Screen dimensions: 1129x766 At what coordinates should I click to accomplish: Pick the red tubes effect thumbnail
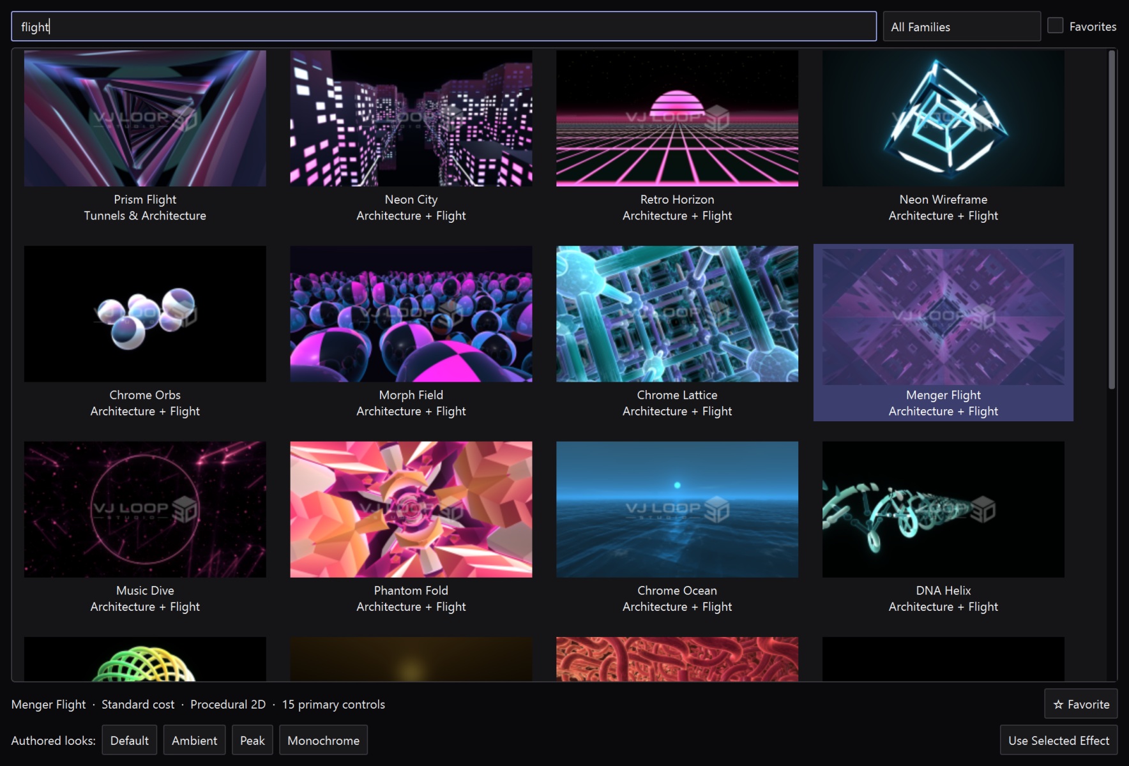pyautogui.click(x=677, y=659)
